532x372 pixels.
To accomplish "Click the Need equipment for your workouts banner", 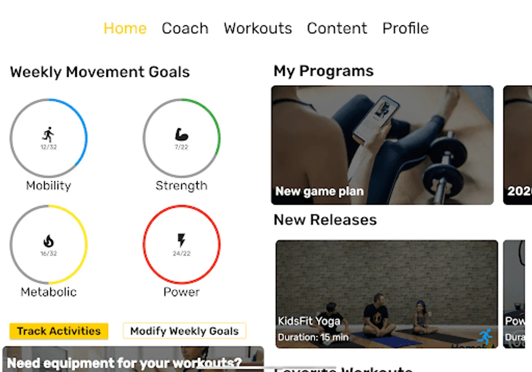I will point(133,359).
